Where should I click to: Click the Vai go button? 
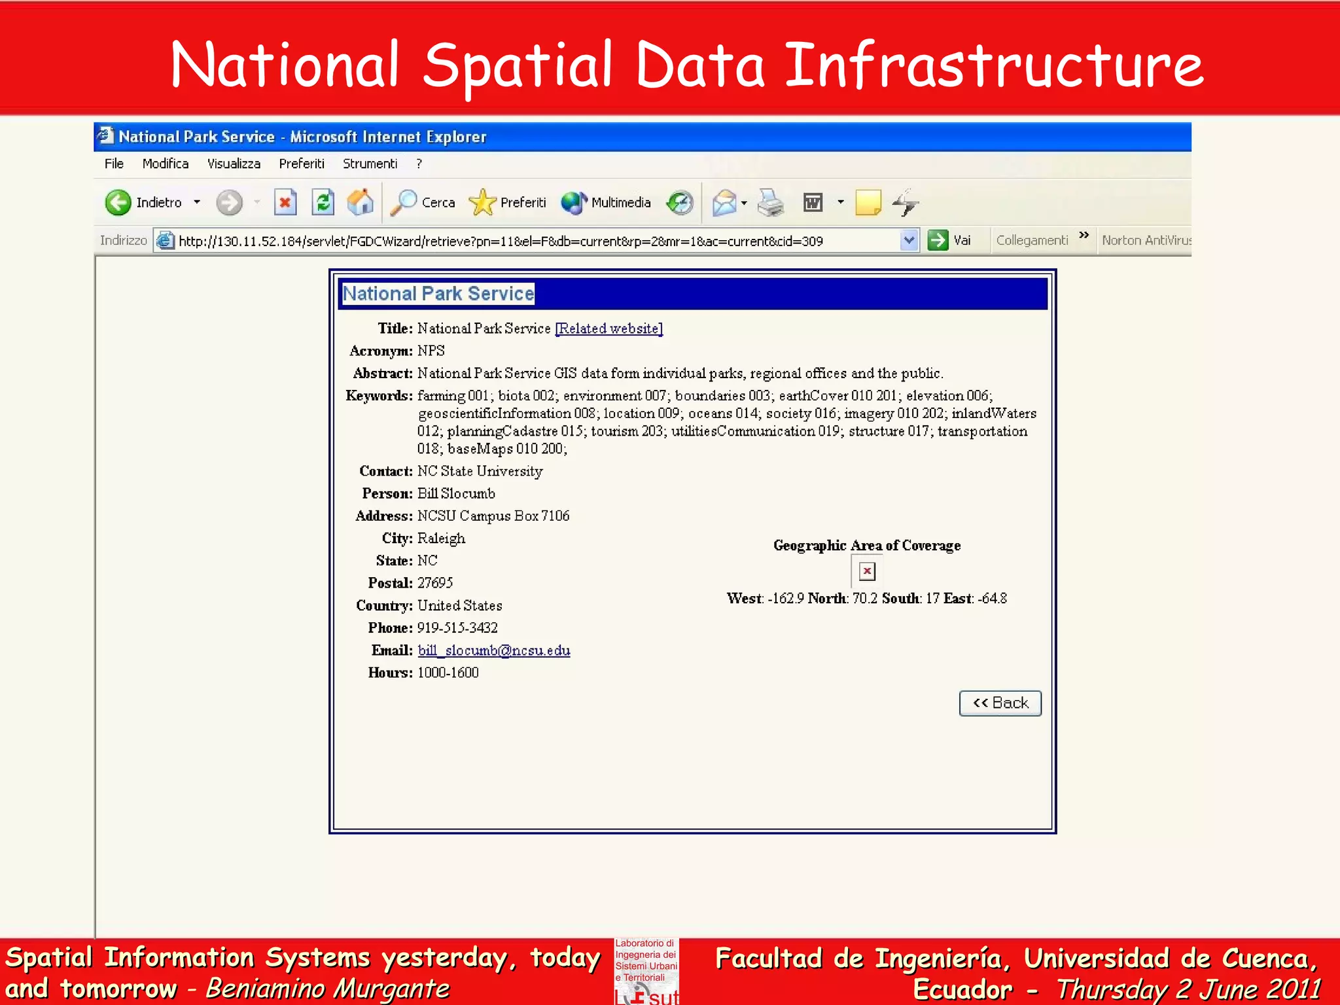click(x=950, y=240)
